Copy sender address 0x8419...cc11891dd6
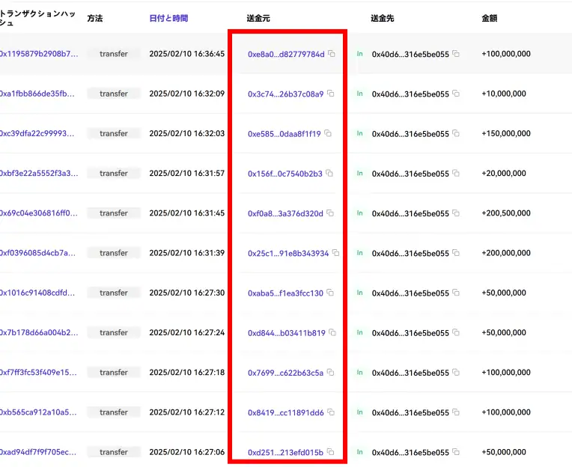Screen dimensions: 572x467 pyautogui.click(x=331, y=412)
